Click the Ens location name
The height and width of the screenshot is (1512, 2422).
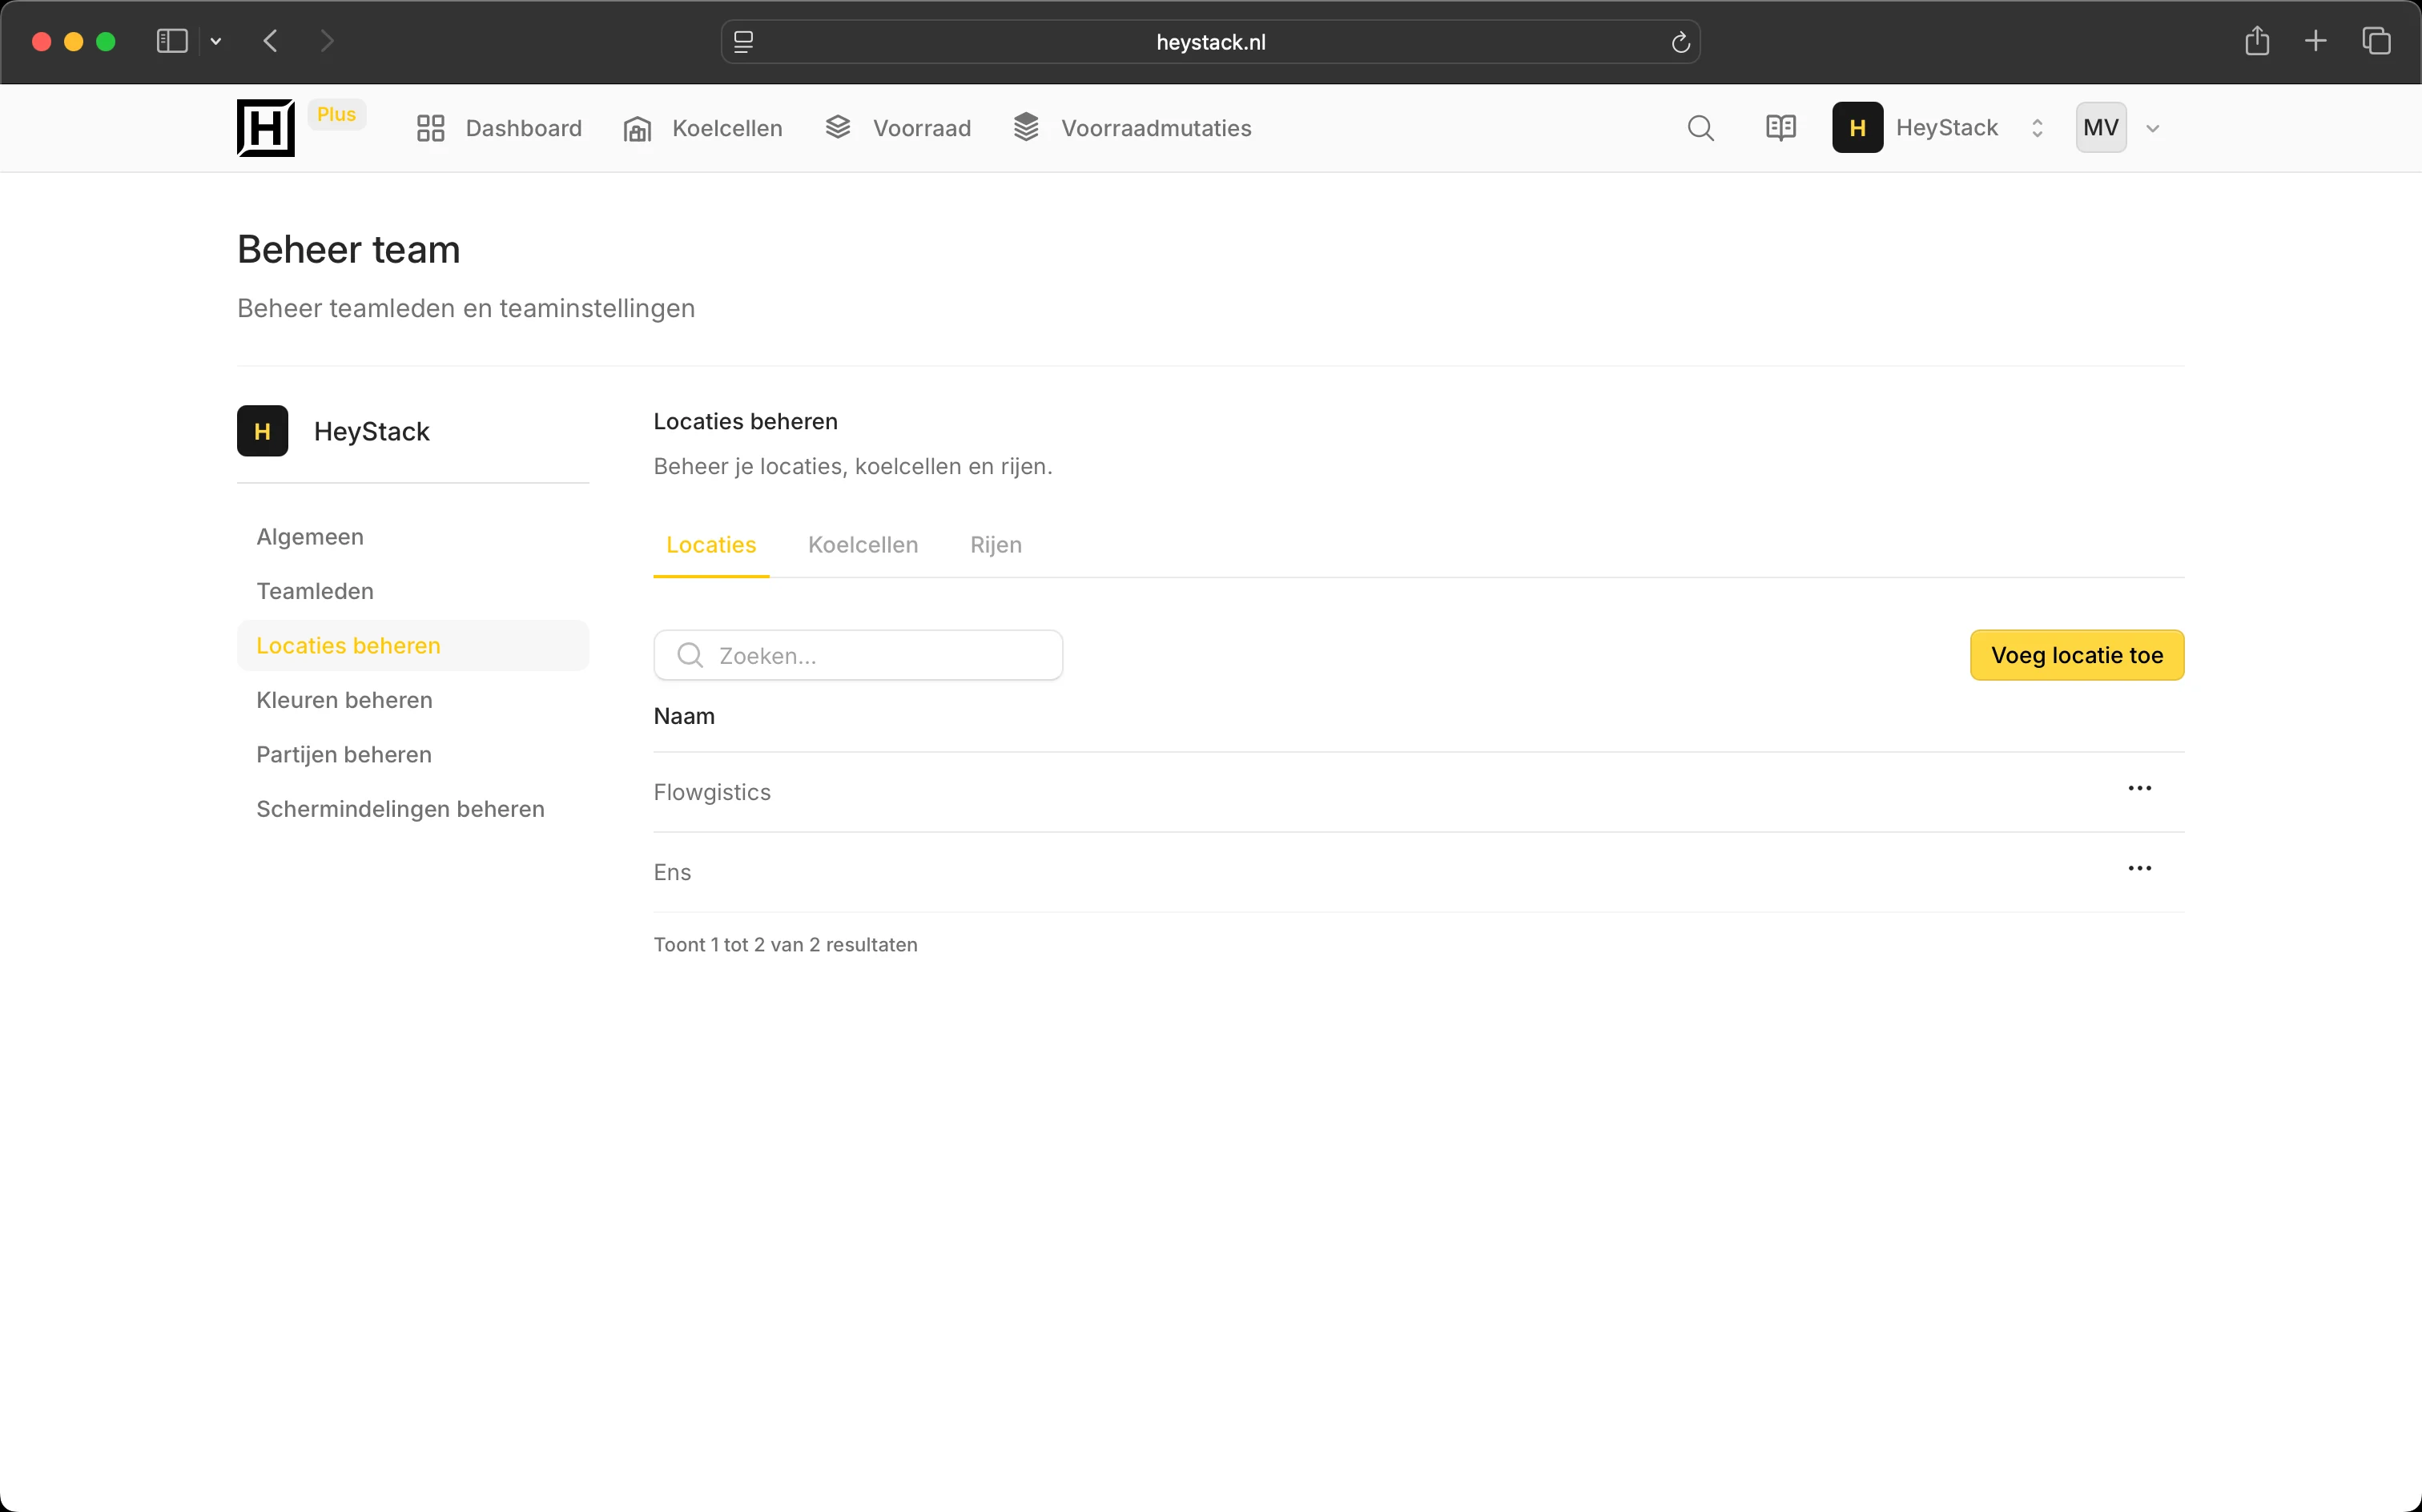pos(672,872)
